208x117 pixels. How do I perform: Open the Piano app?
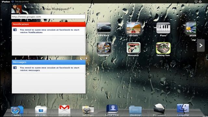163,28
